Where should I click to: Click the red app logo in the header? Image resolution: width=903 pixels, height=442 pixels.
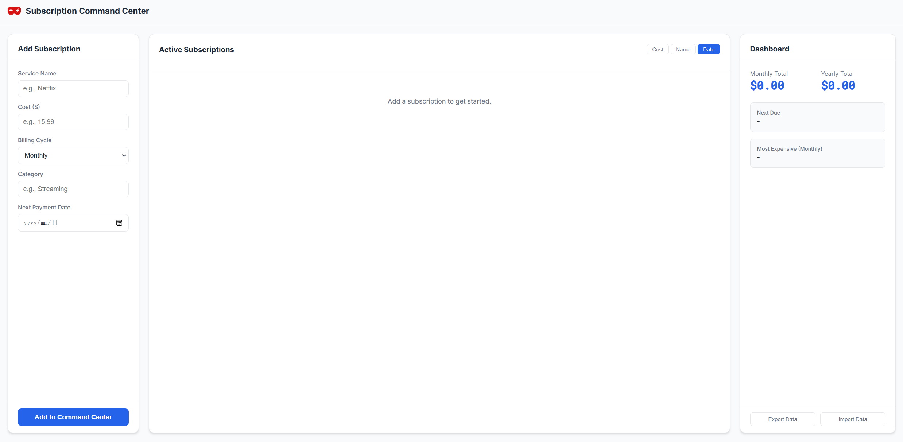click(x=14, y=11)
